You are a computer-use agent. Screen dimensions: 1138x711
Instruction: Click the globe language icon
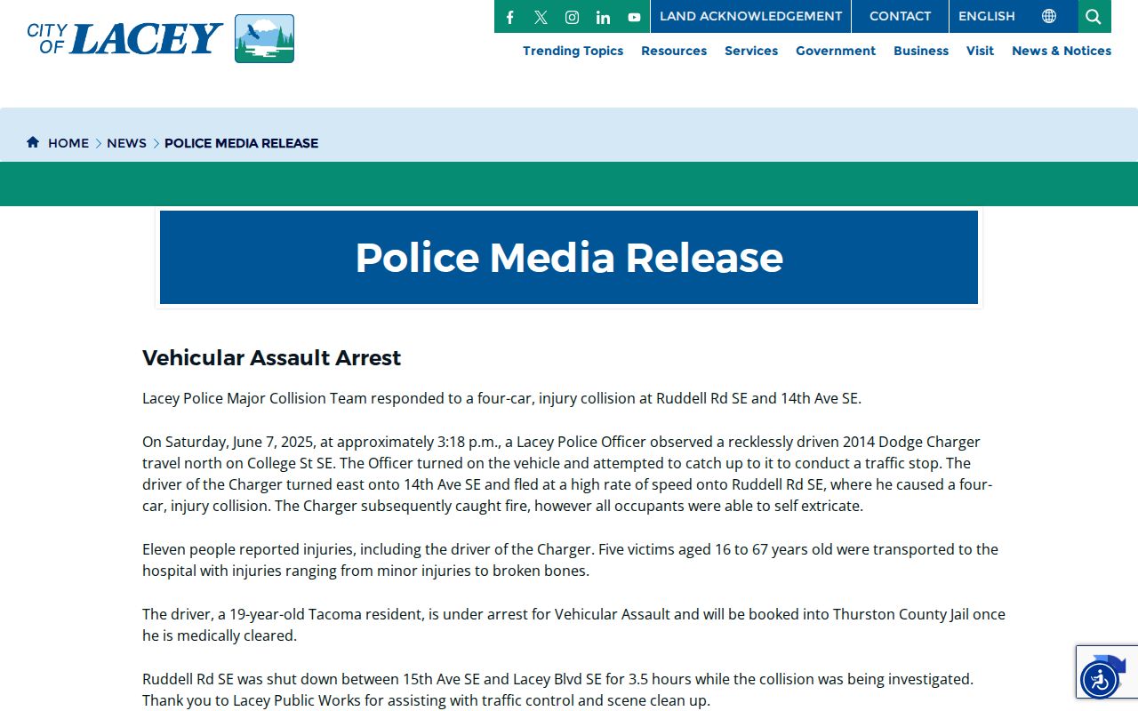1049,16
